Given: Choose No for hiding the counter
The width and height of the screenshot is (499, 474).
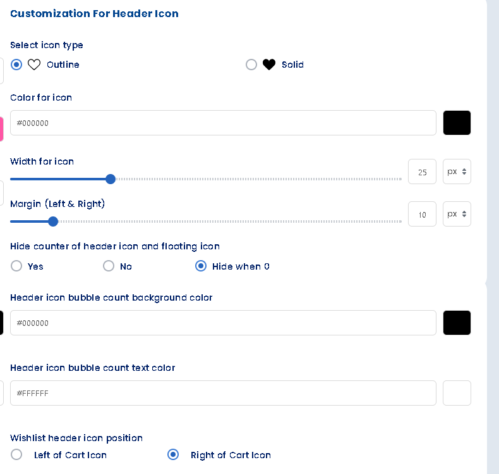Looking at the screenshot, I should pos(109,266).
